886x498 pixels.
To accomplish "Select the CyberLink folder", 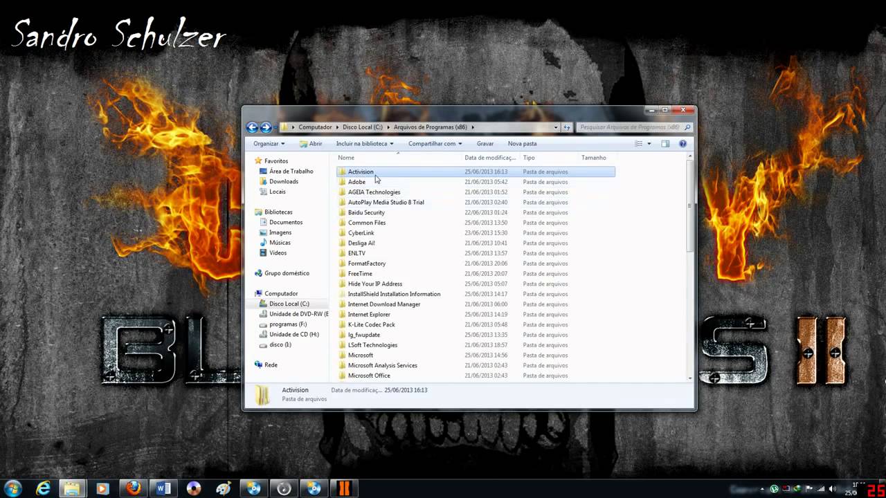I will pyautogui.click(x=361, y=233).
